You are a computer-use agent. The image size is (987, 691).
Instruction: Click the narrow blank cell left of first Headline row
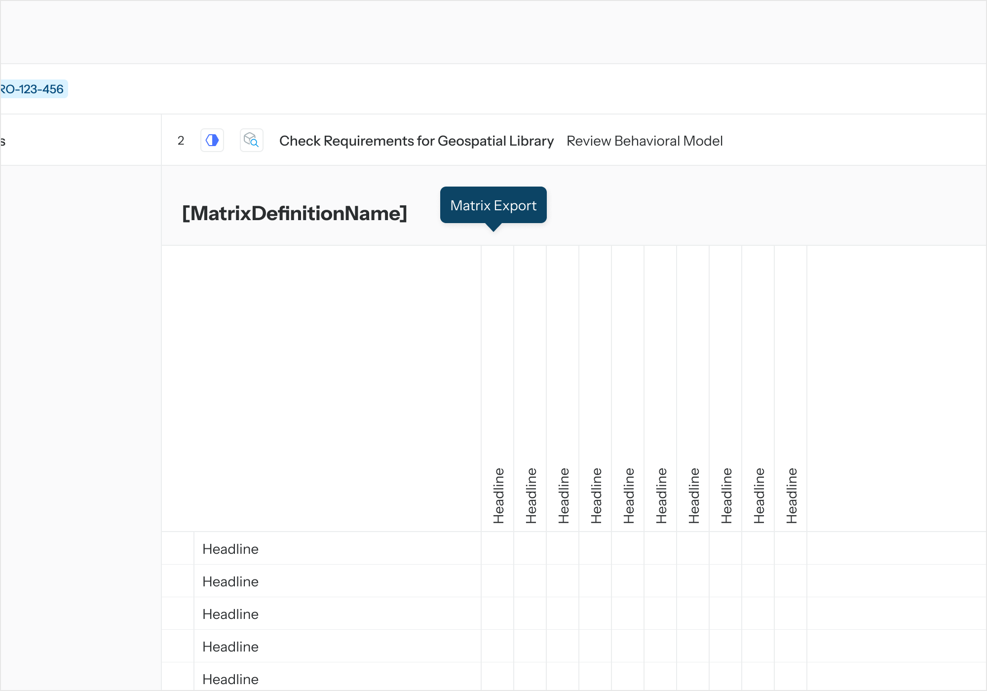pyautogui.click(x=178, y=548)
